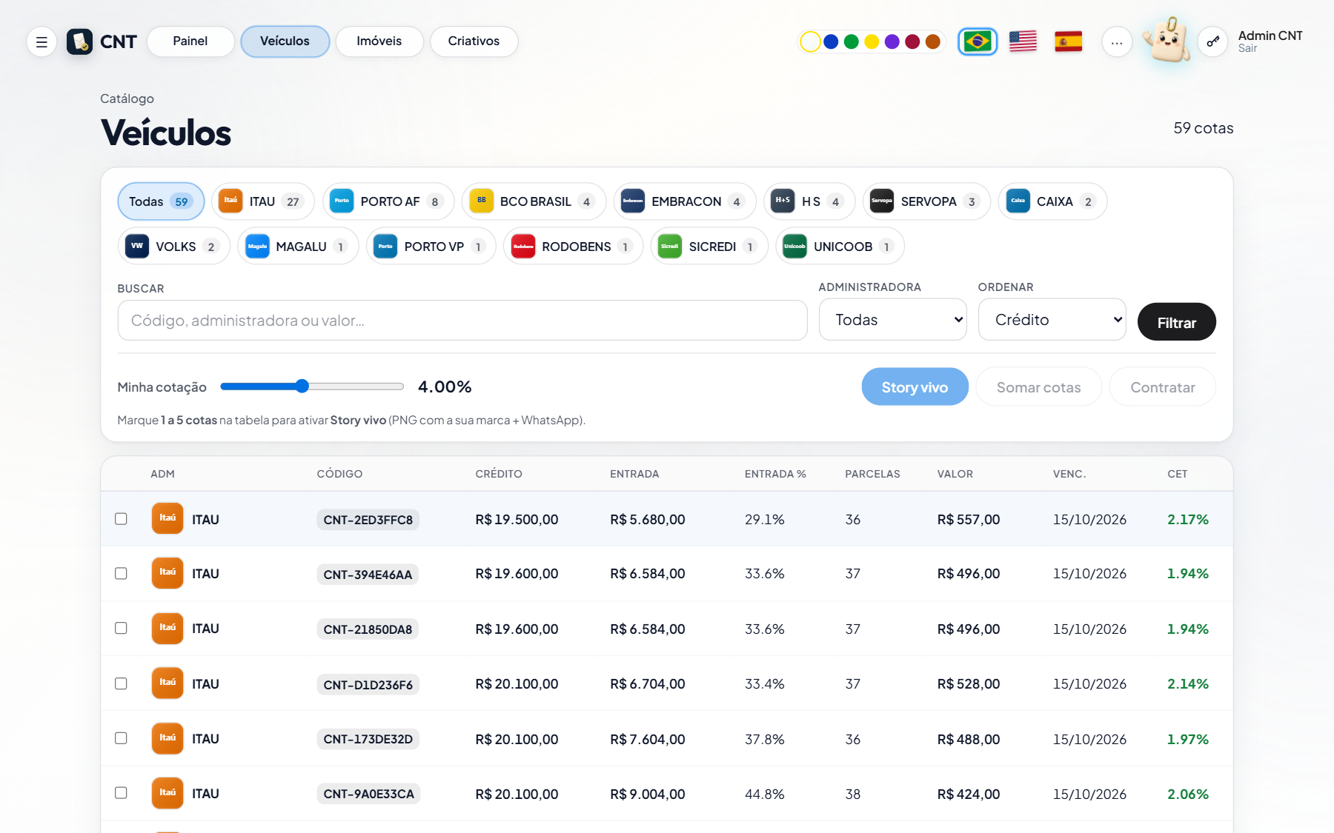
Task: Check the box for quota CNT-394E46AA
Action: tap(121, 573)
